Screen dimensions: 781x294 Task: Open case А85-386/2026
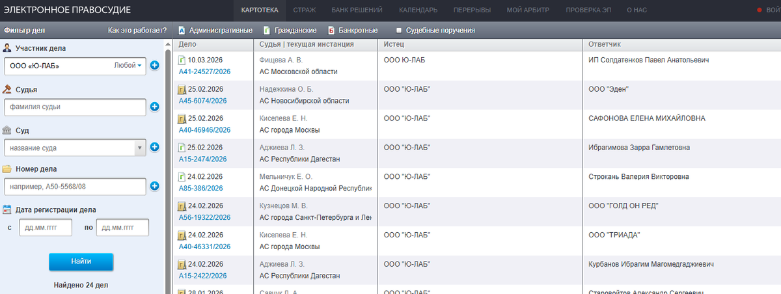(200, 189)
